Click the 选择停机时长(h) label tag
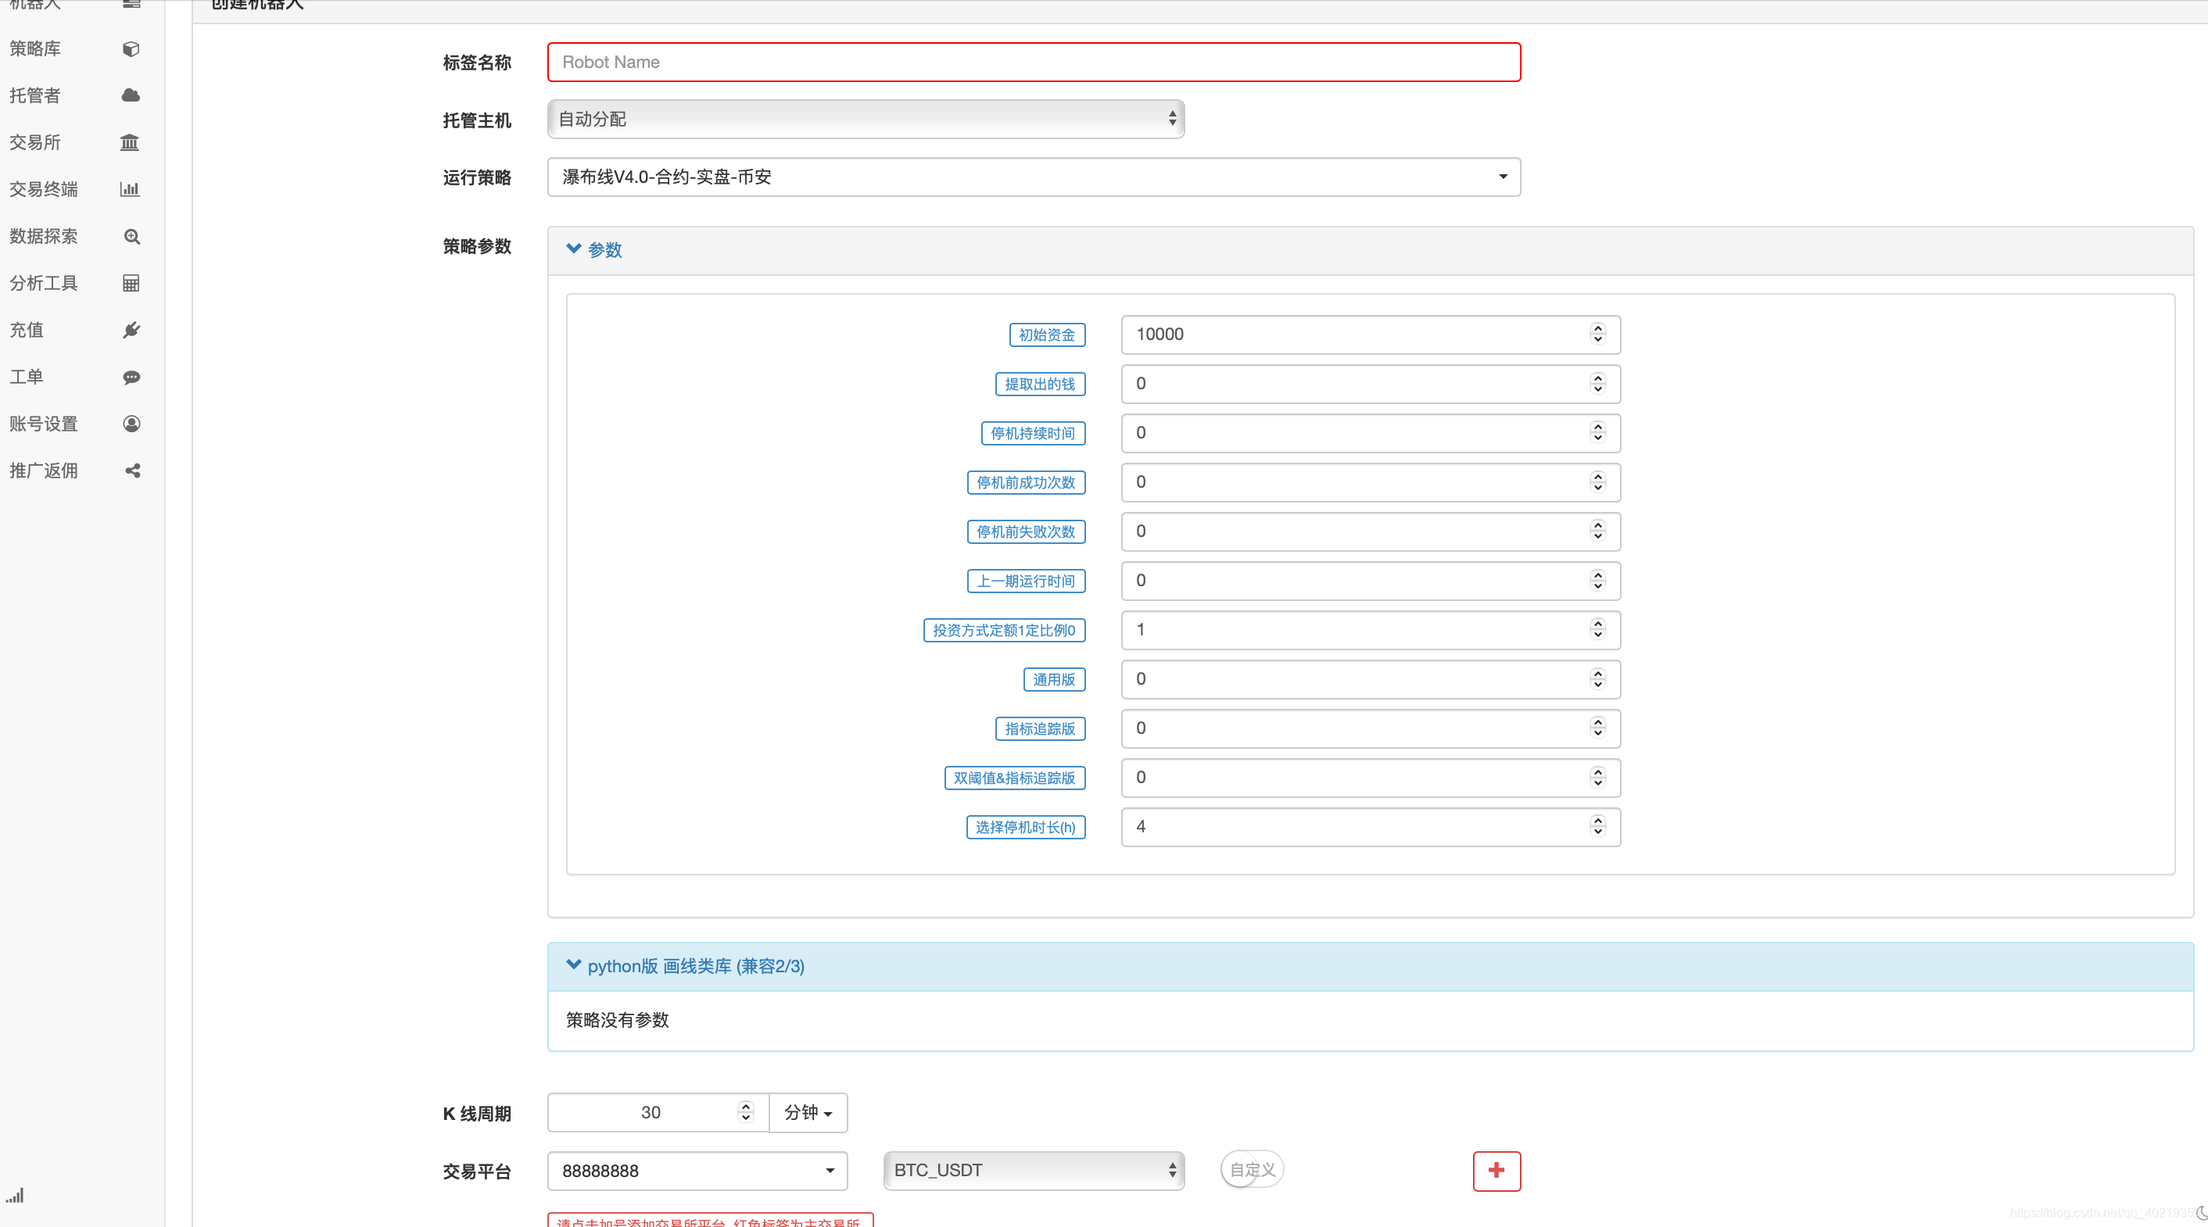This screenshot has width=2208, height=1227. [x=1025, y=828]
